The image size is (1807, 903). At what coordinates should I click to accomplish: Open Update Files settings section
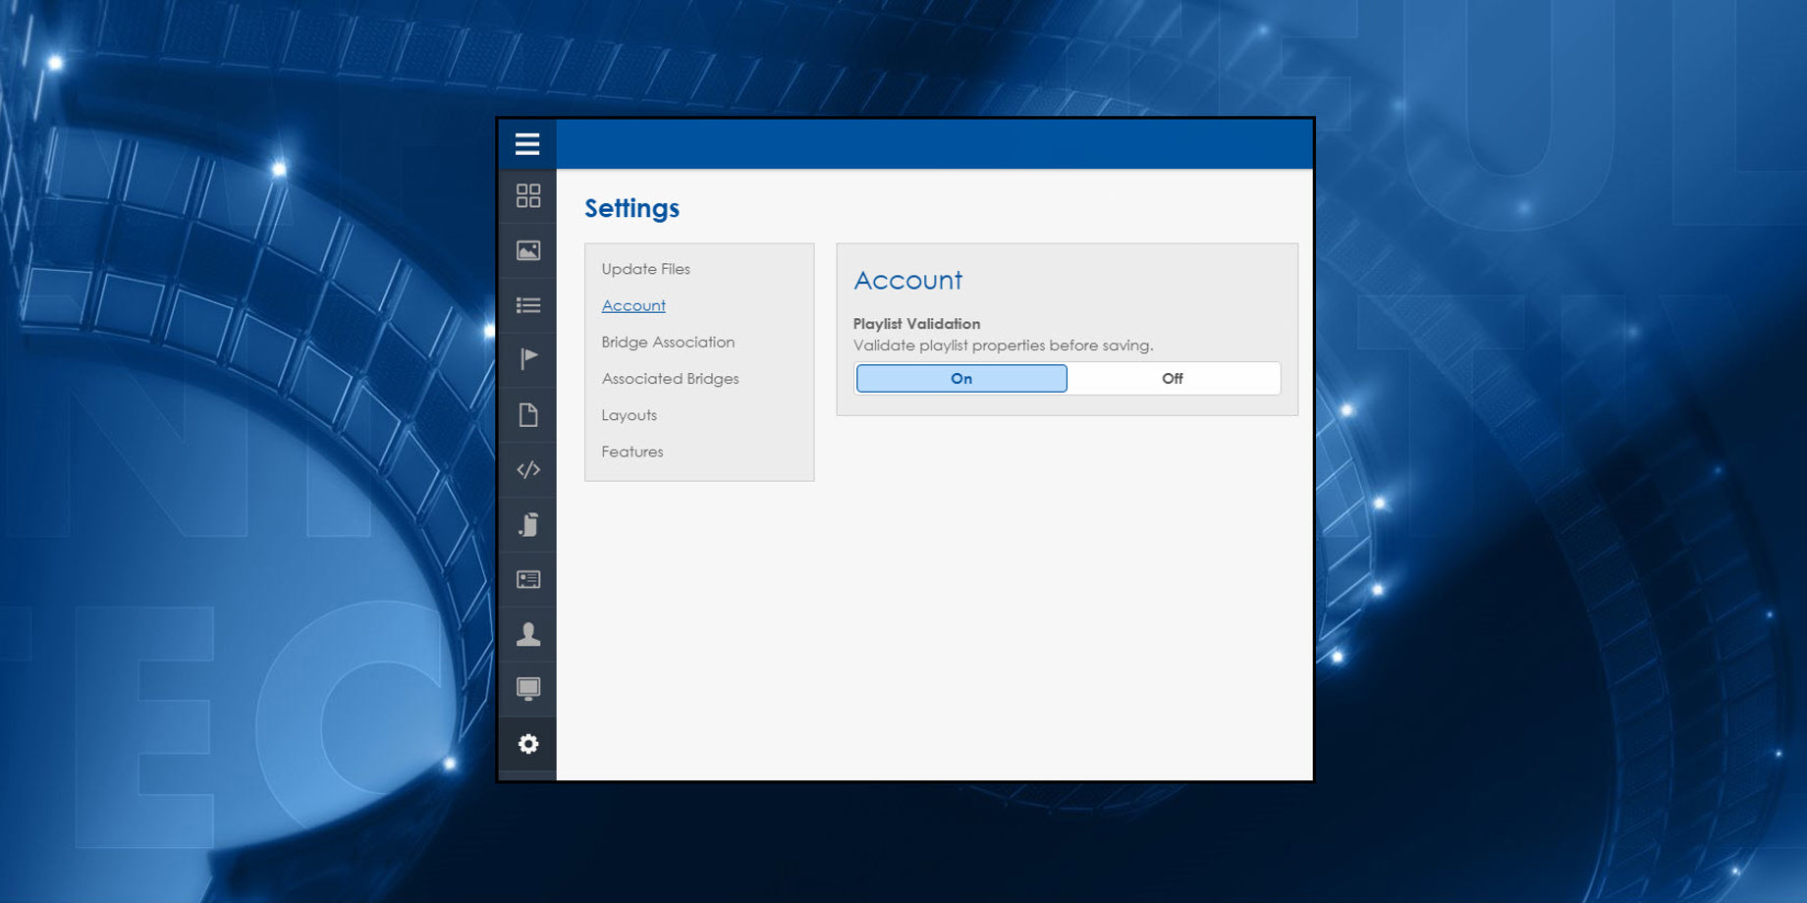(645, 269)
